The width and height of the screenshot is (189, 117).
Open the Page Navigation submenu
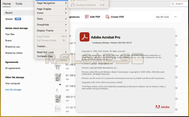(x=52, y=3)
